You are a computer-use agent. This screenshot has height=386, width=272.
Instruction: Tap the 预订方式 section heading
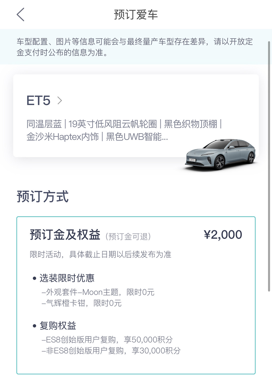click(x=43, y=197)
